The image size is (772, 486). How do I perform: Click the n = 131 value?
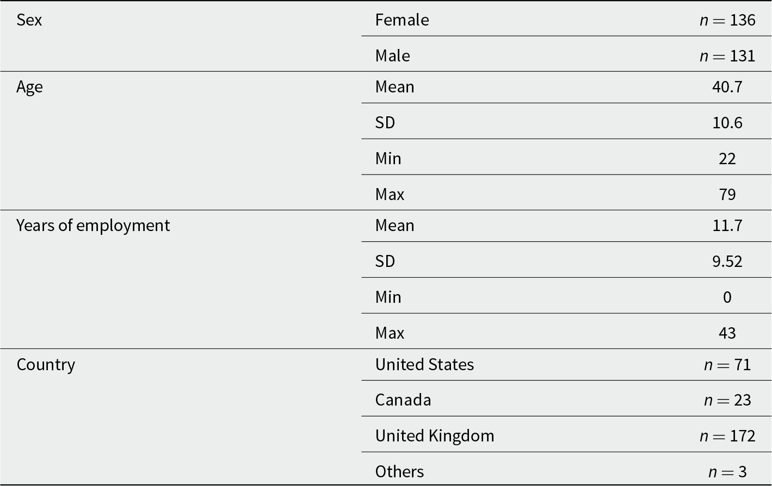(727, 55)
